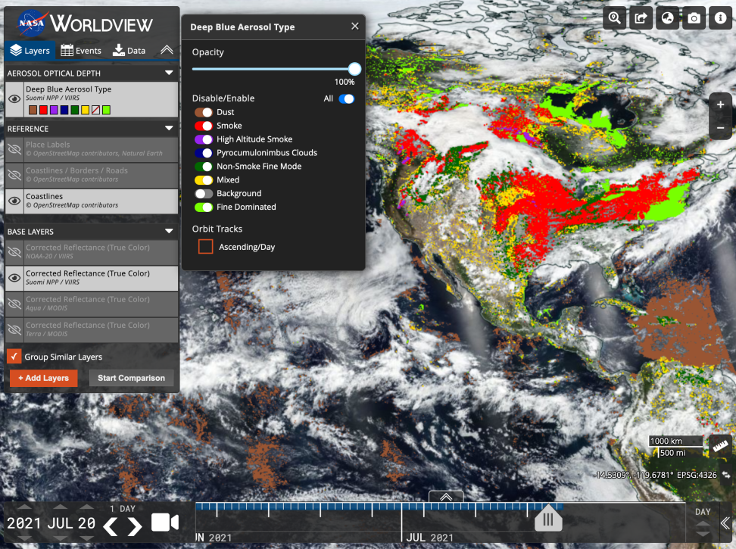The height and width of the screenshot is (549, 736).
Task: Show Terra / MODIS Corrected Reflectance layer
Action: (14, 329)
